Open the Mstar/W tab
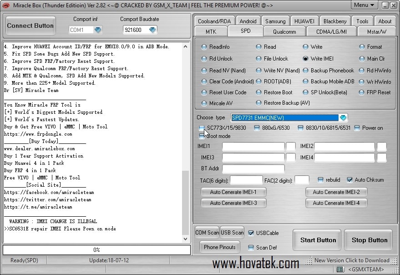 pyautogui.click(x=376, y=32)
